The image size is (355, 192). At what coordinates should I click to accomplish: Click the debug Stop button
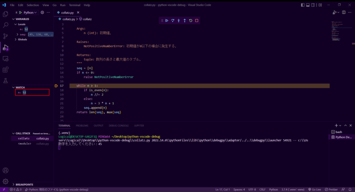click(x=197, y=20)
